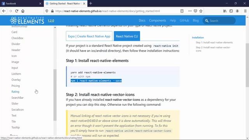Open the Header sidebar link
The height and width of the screenshot is (140, 249).
point(16,50)
